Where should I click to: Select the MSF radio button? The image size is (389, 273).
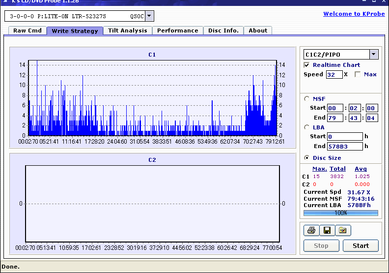[x=307, y=98]
